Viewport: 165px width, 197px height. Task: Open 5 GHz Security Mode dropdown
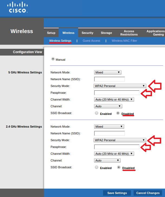coord(120,86)
